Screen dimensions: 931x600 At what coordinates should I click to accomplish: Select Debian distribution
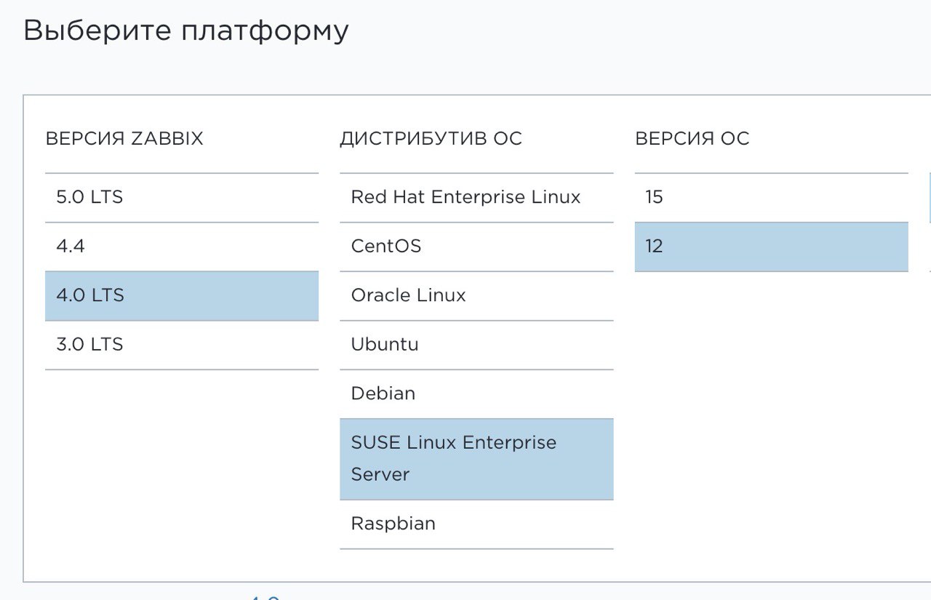[476, 393]
